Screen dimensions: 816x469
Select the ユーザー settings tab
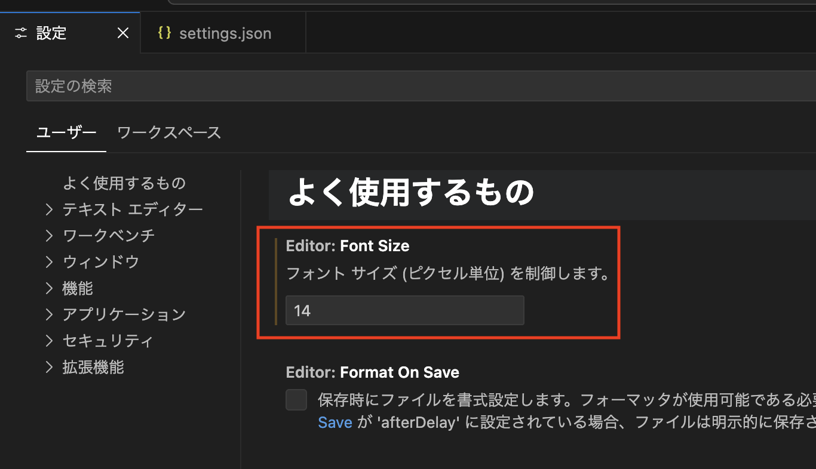pyautogui.click(x=66, y=133)
